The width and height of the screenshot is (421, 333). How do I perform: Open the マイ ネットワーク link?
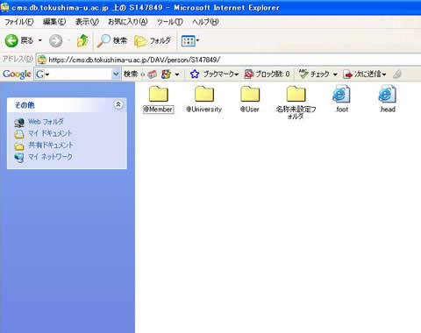[x=50, y=157]
